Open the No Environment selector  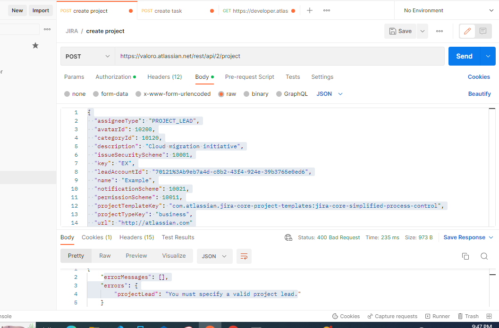coord(446,9)
